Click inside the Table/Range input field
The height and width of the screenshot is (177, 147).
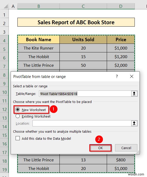tap(85, 94)
